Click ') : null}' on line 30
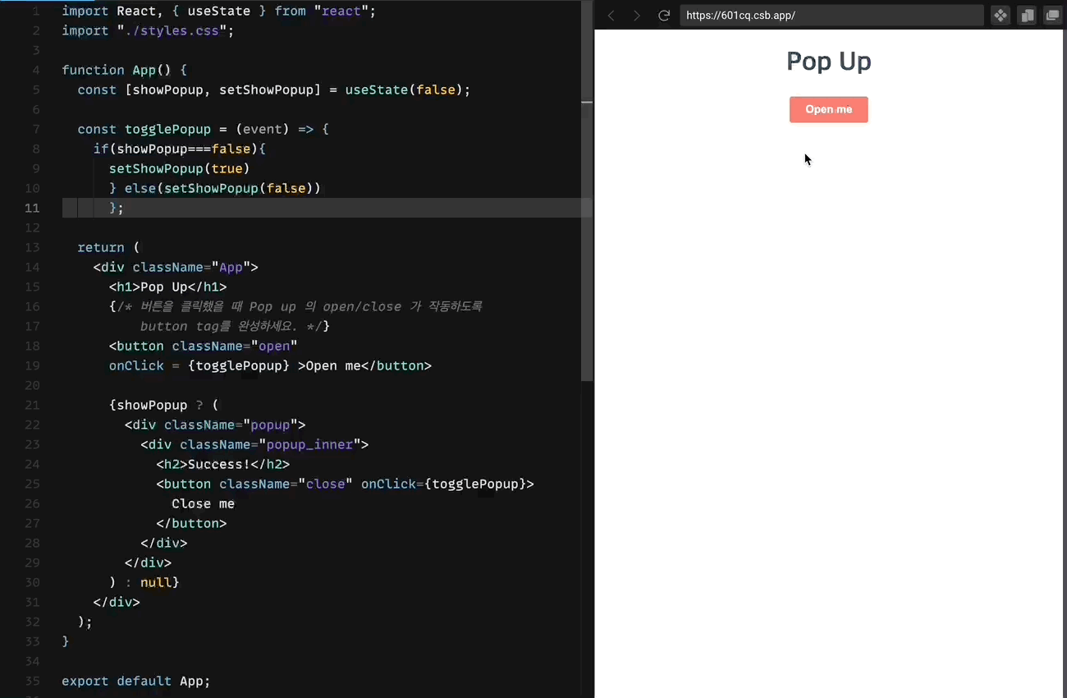This screenshot has width=1067, height=698. click(144, 582)
